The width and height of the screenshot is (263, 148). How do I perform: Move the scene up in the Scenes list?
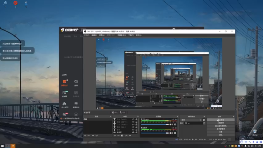tap(93, 136)
